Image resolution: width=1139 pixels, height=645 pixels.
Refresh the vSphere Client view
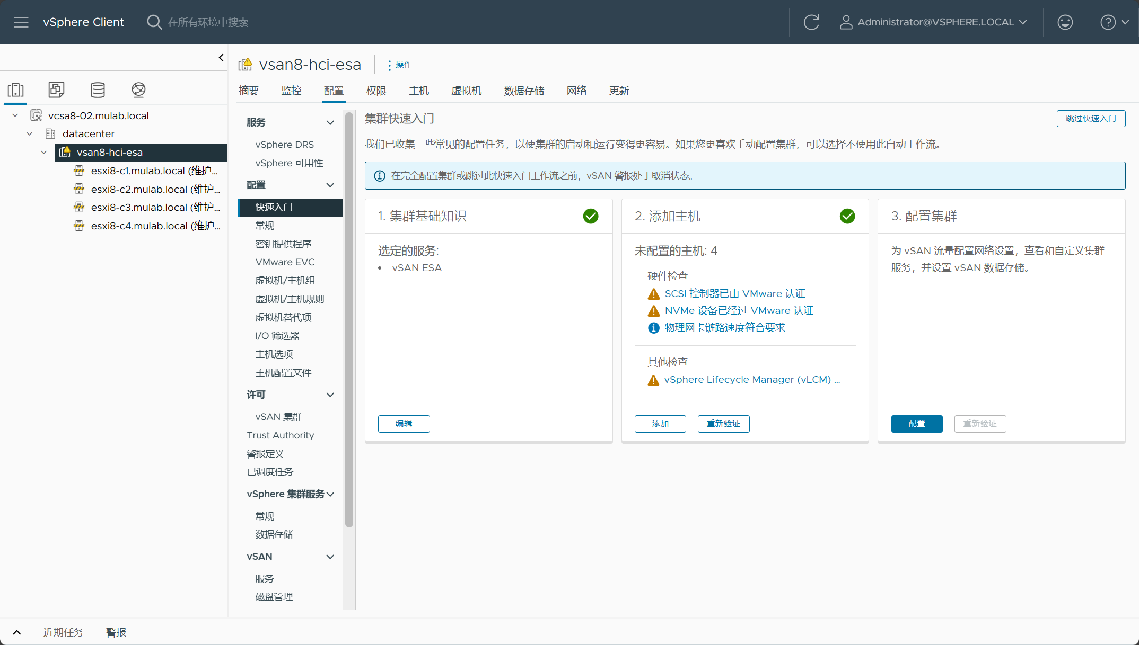811,22
